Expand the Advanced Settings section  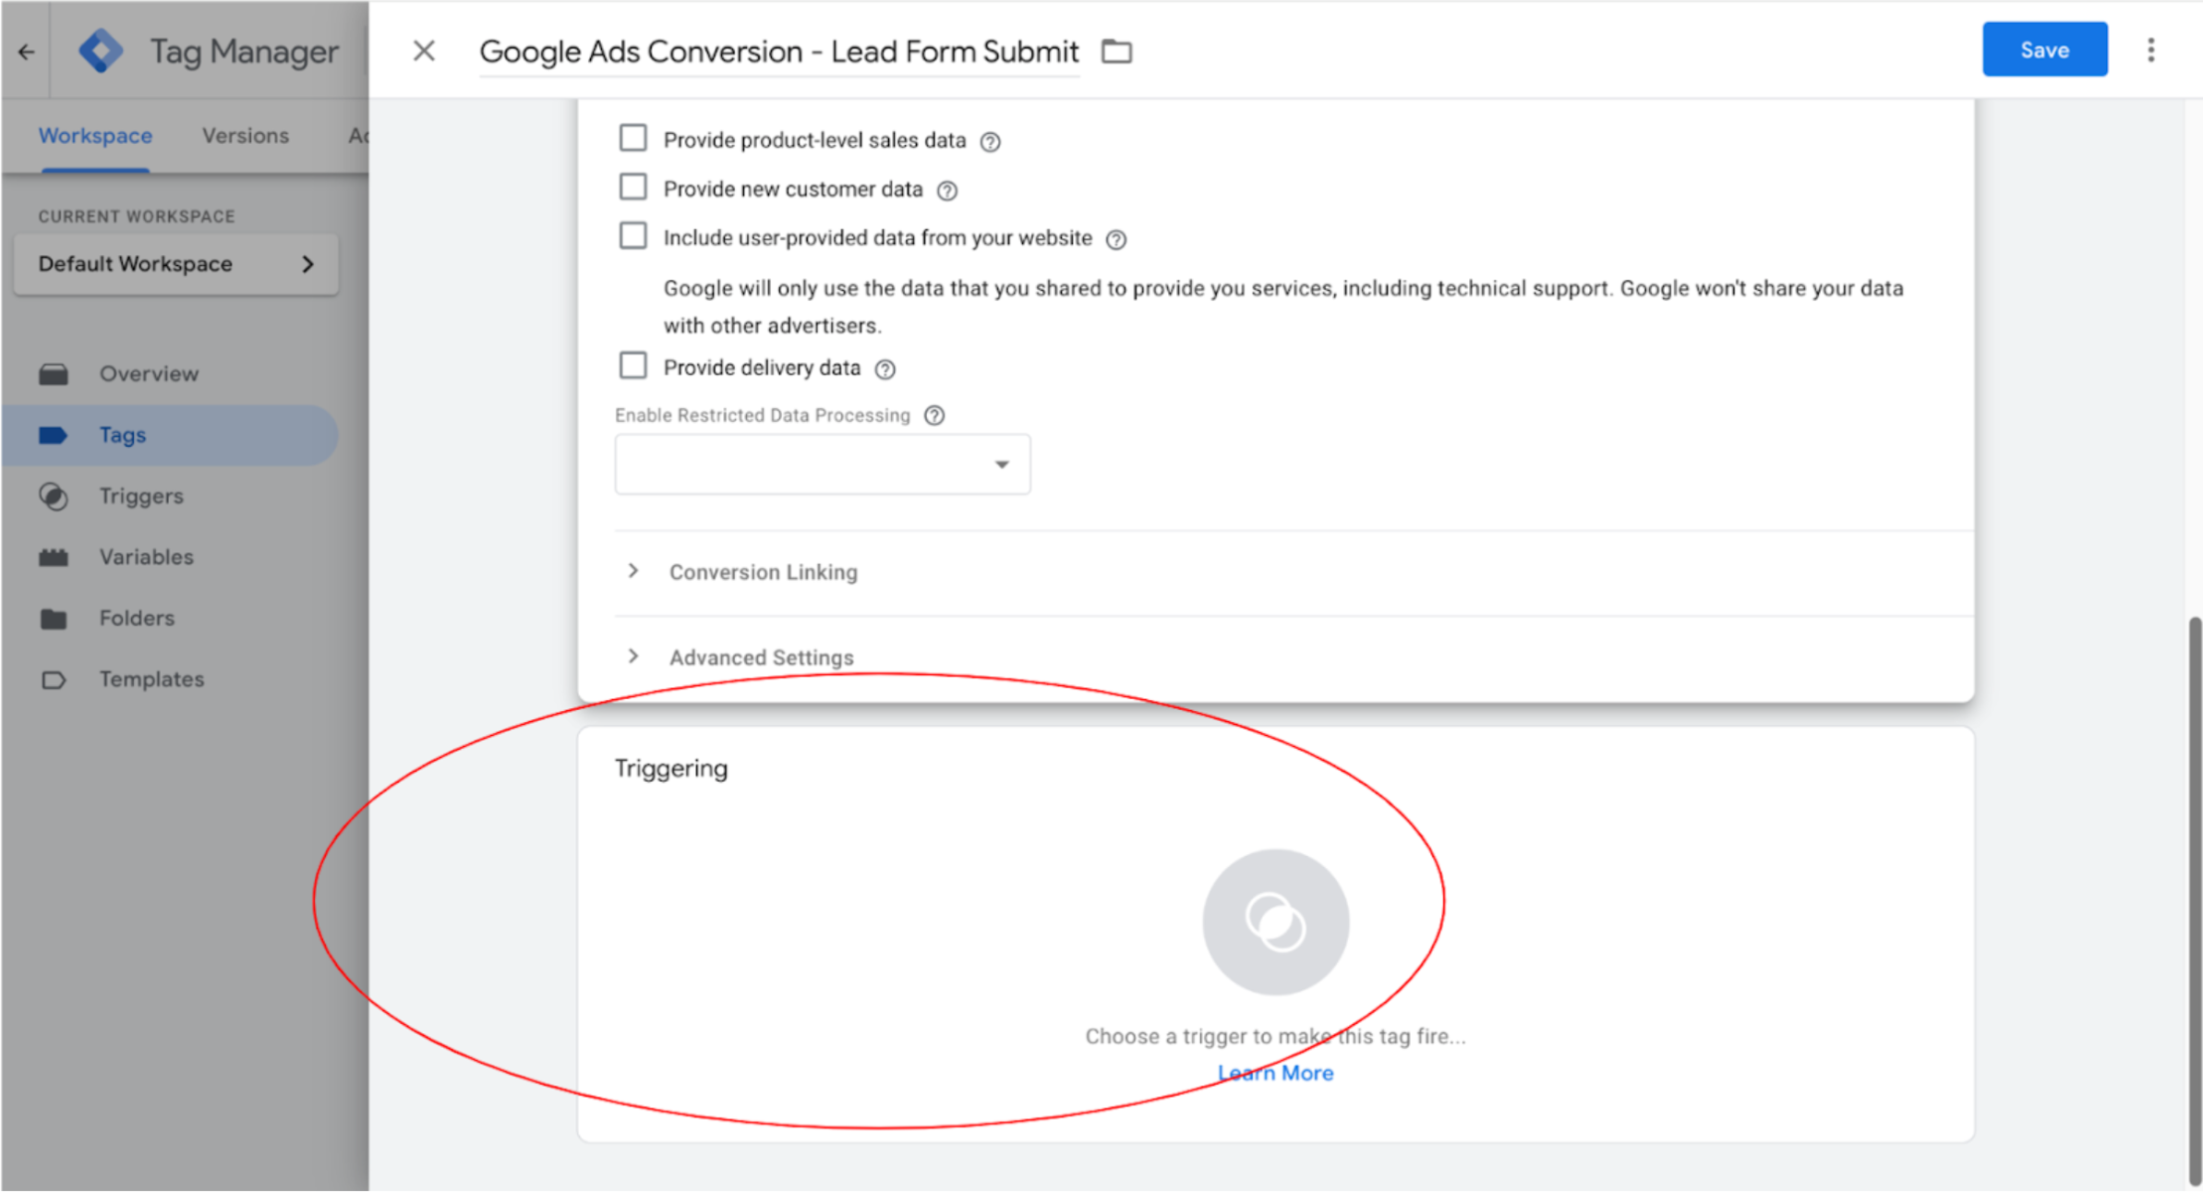pos(761,657)
